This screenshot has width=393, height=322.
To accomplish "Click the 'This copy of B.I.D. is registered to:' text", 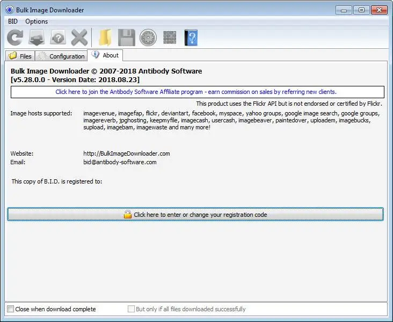I will pos(57,181).
